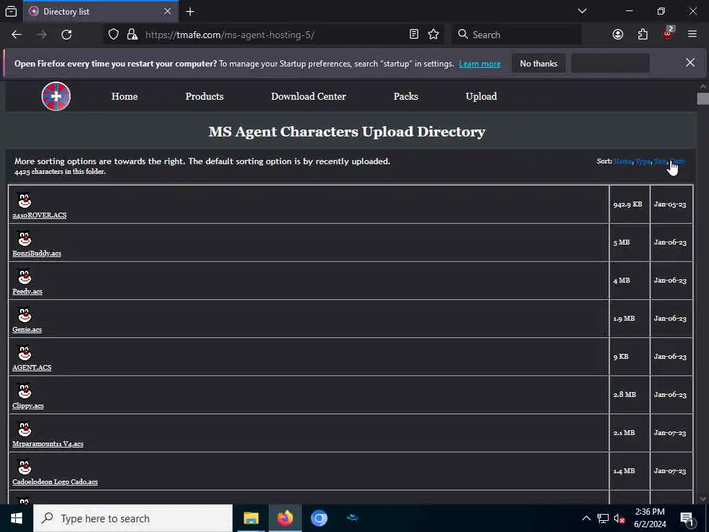Go back with the browser back arrow
The height and width of the screenshot is (532, 709).
point(17,35)
